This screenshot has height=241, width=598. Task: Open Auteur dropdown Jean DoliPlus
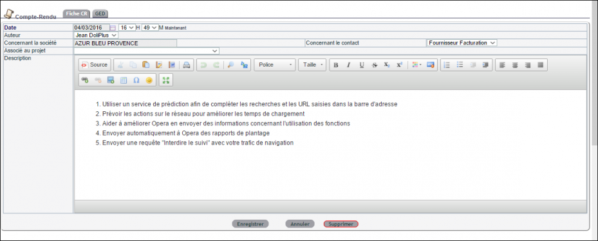coord(96,35)
